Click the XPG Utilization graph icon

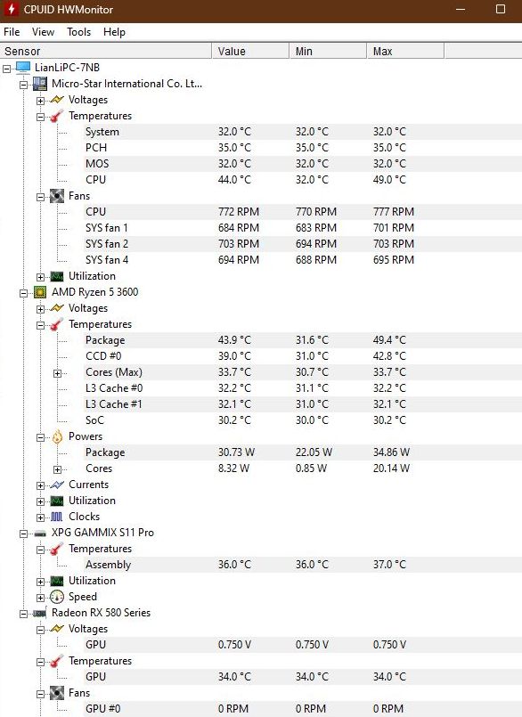point(57,581)
